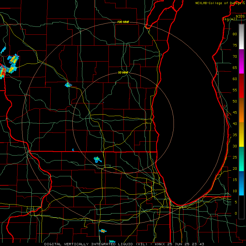The width and height of the screenshot is (246, 246).
Task: Click the 100 NMI range ring label
Action: [123, 22]
